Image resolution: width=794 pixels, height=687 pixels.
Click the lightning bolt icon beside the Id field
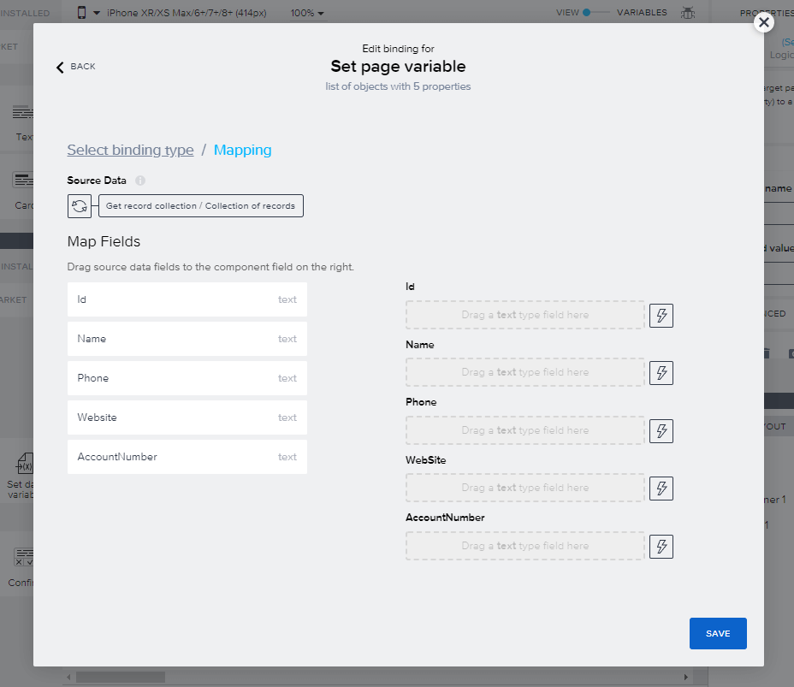click(x=661, y=316)
